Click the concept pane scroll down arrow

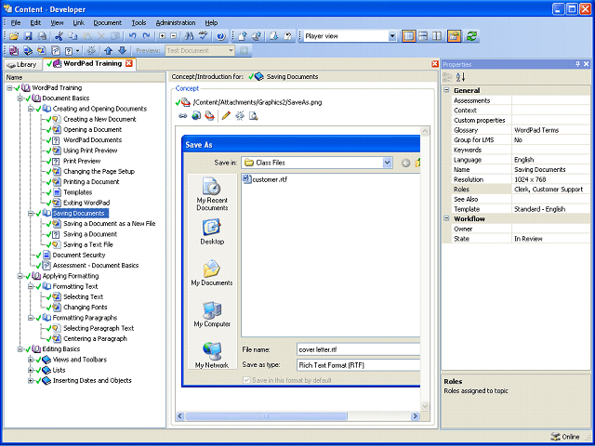click(x=425, y=406)
